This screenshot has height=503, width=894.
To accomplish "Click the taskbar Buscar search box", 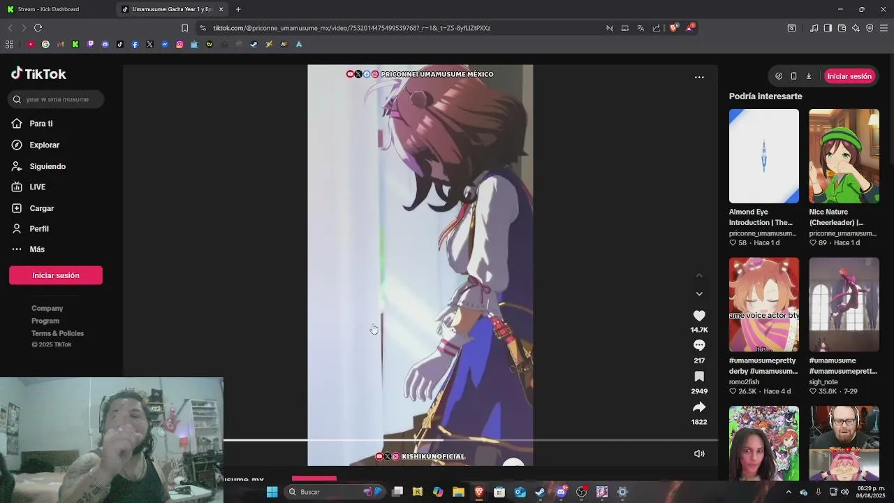I will [335, 492].
